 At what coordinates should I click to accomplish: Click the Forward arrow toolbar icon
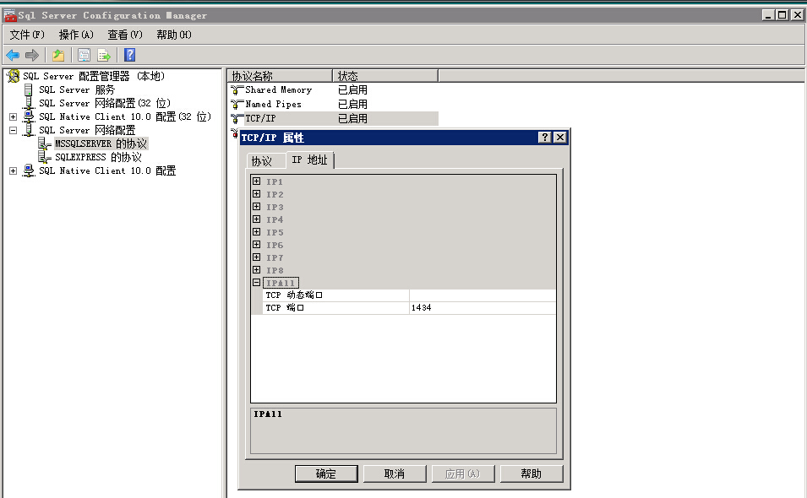click(x=32, y=55)
